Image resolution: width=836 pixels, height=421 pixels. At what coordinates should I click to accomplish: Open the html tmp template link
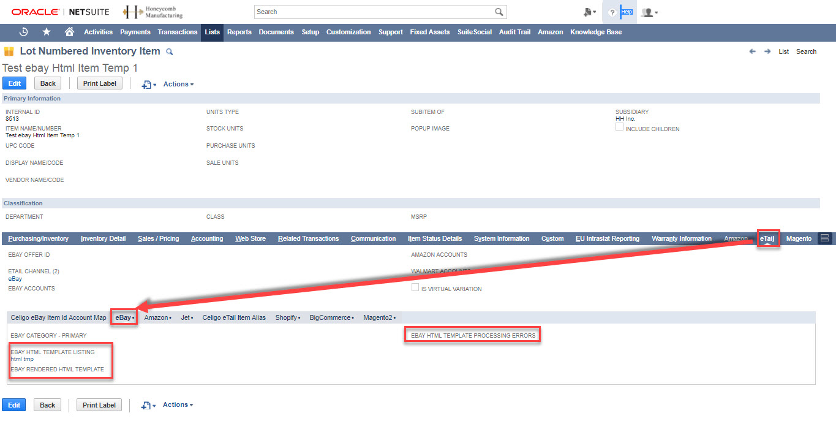point(22,359)
